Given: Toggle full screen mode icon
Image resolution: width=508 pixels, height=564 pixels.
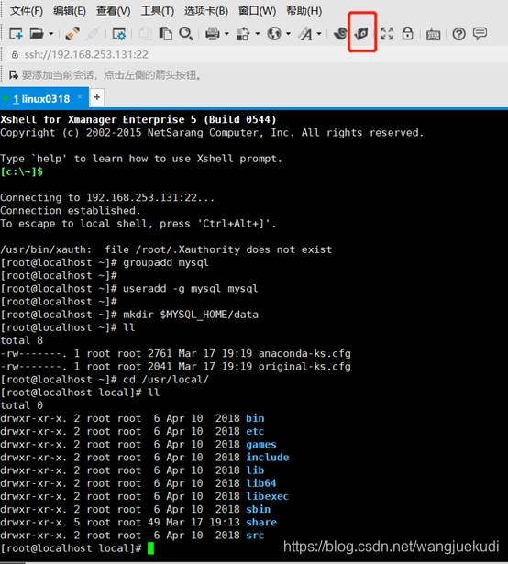Looking at the screenshot, I should pyautogui.click(x=387, y=33).
